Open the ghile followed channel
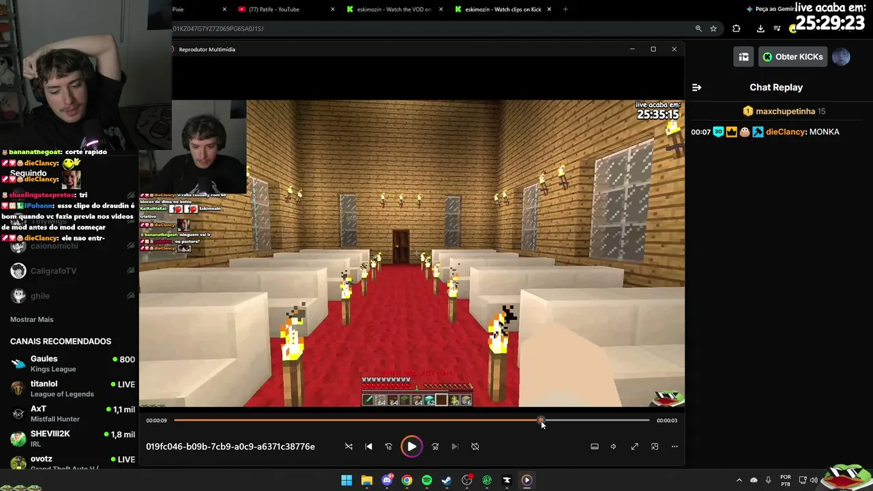Viewport: 873px width, 491px height. click(x=68, y=296)
